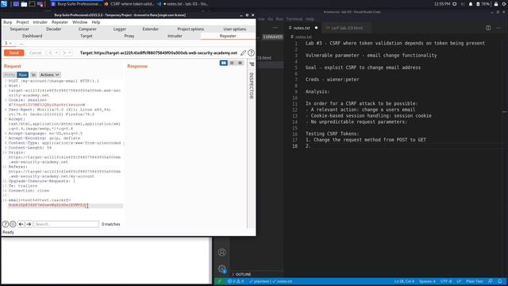
Task: Open the Project options tab
Action: click(x=190, y=29)
